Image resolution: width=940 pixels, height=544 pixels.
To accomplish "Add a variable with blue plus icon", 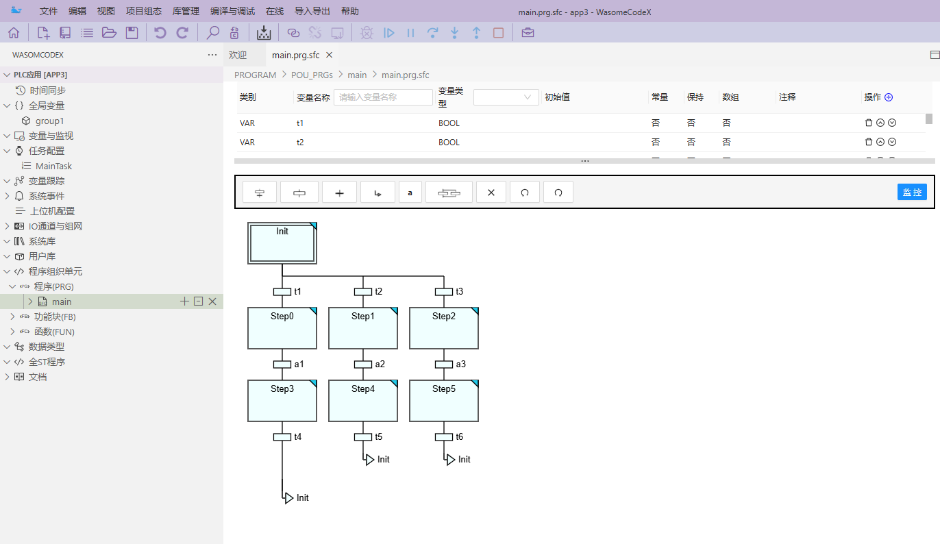I will [x=889, y=97].
